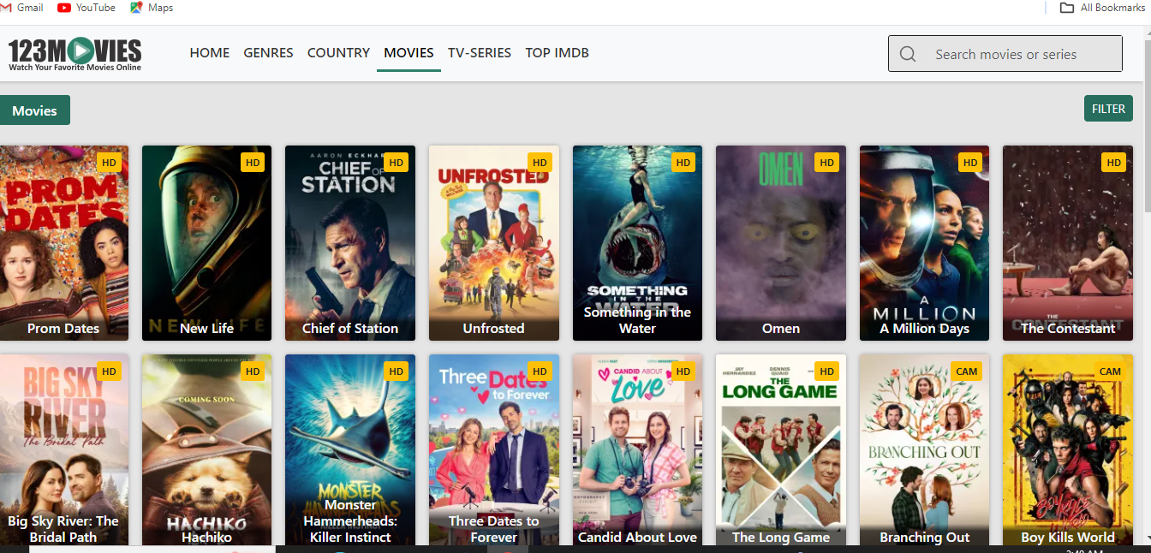The height and width of the screenshot is (553, 1151).
Task: Open the Gmail bookmark
Action: point(22,8)
